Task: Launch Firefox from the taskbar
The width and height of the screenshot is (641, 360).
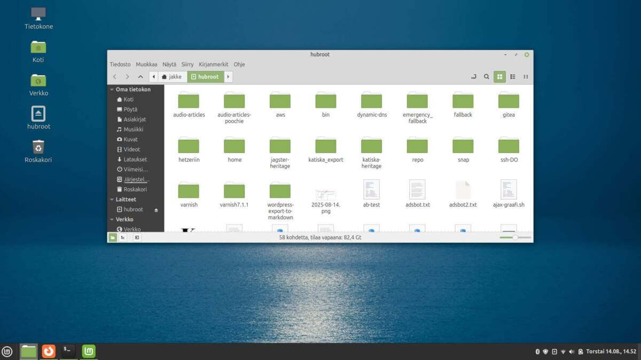Action: click(48, 351)
